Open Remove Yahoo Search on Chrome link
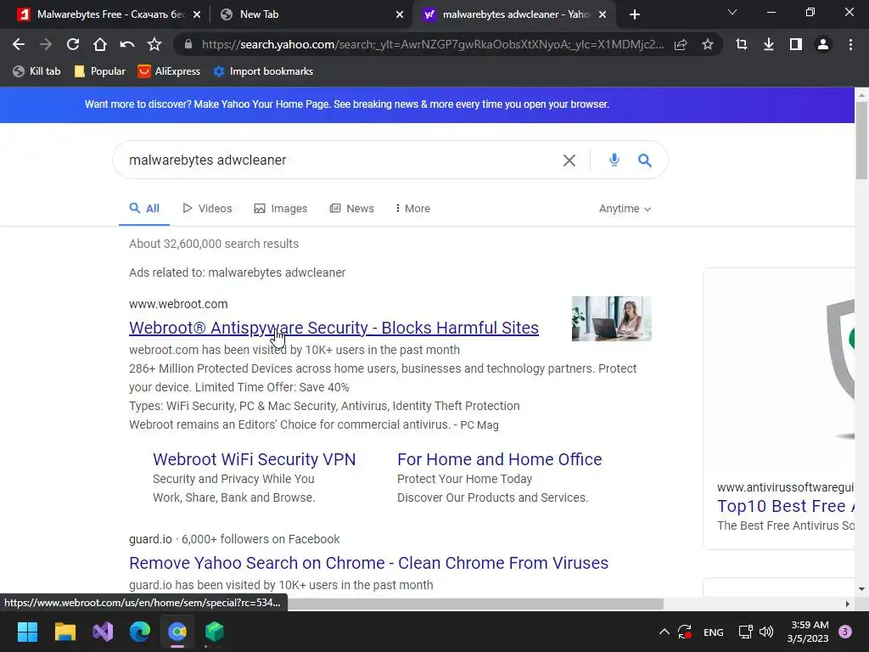The height and width of the screenshot is (652, 869). click(x=368, y=563)
